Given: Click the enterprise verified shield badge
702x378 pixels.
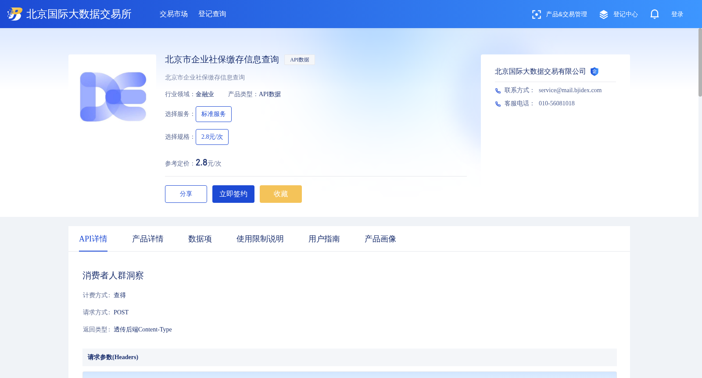Looking at the screenshot, I should point(595,72).
